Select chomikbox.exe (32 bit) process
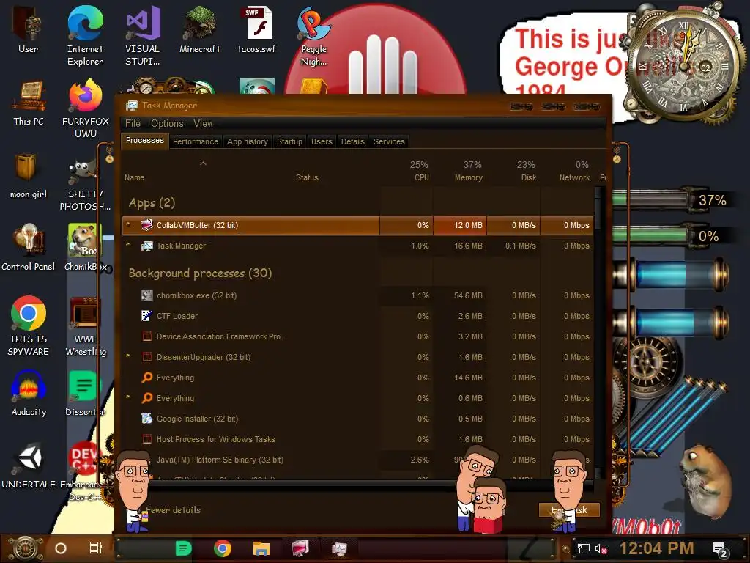The height and width of the screenshot is (563, 750). tap(357, 296)
